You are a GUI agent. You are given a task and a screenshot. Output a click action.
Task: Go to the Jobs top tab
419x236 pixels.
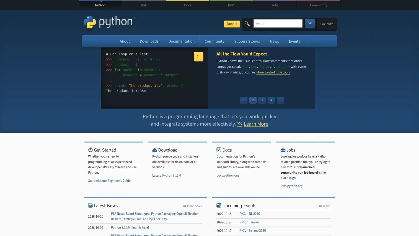tap(275, 5)
